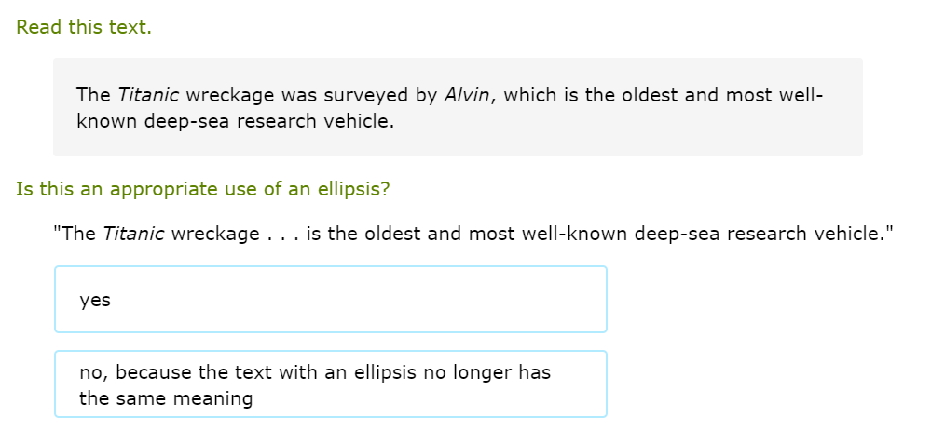Click the italic "Titanic" in the gray passage

click(148, 95)
